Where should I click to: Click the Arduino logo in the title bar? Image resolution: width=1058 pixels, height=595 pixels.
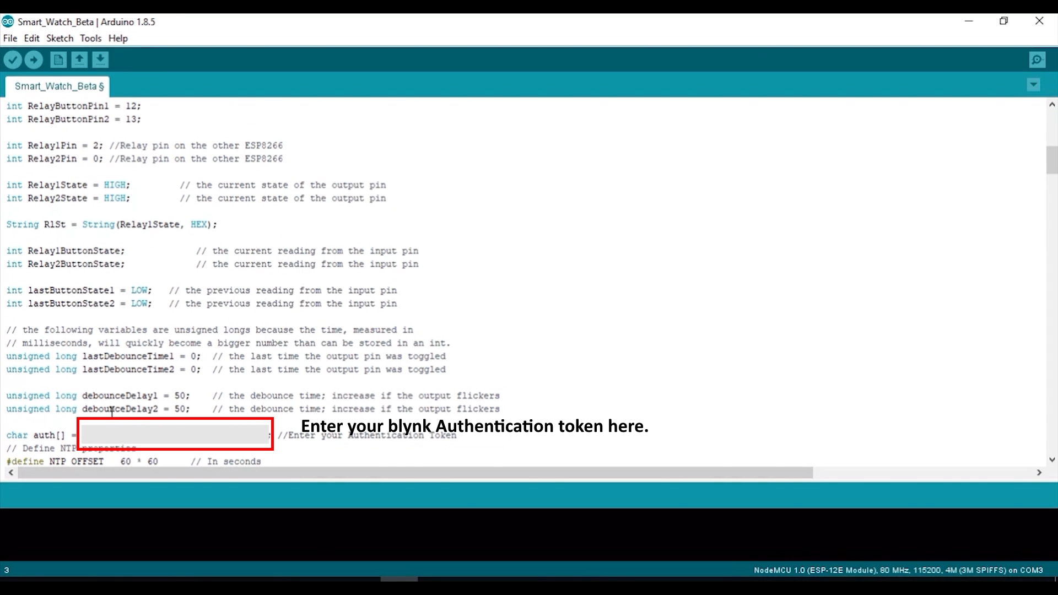coord(8,21)
